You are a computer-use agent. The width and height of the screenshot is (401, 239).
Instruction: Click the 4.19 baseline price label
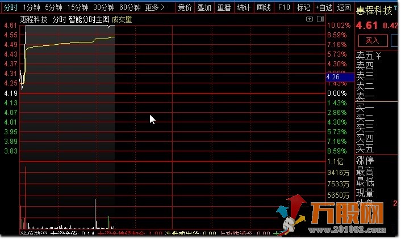click(10, 93)
